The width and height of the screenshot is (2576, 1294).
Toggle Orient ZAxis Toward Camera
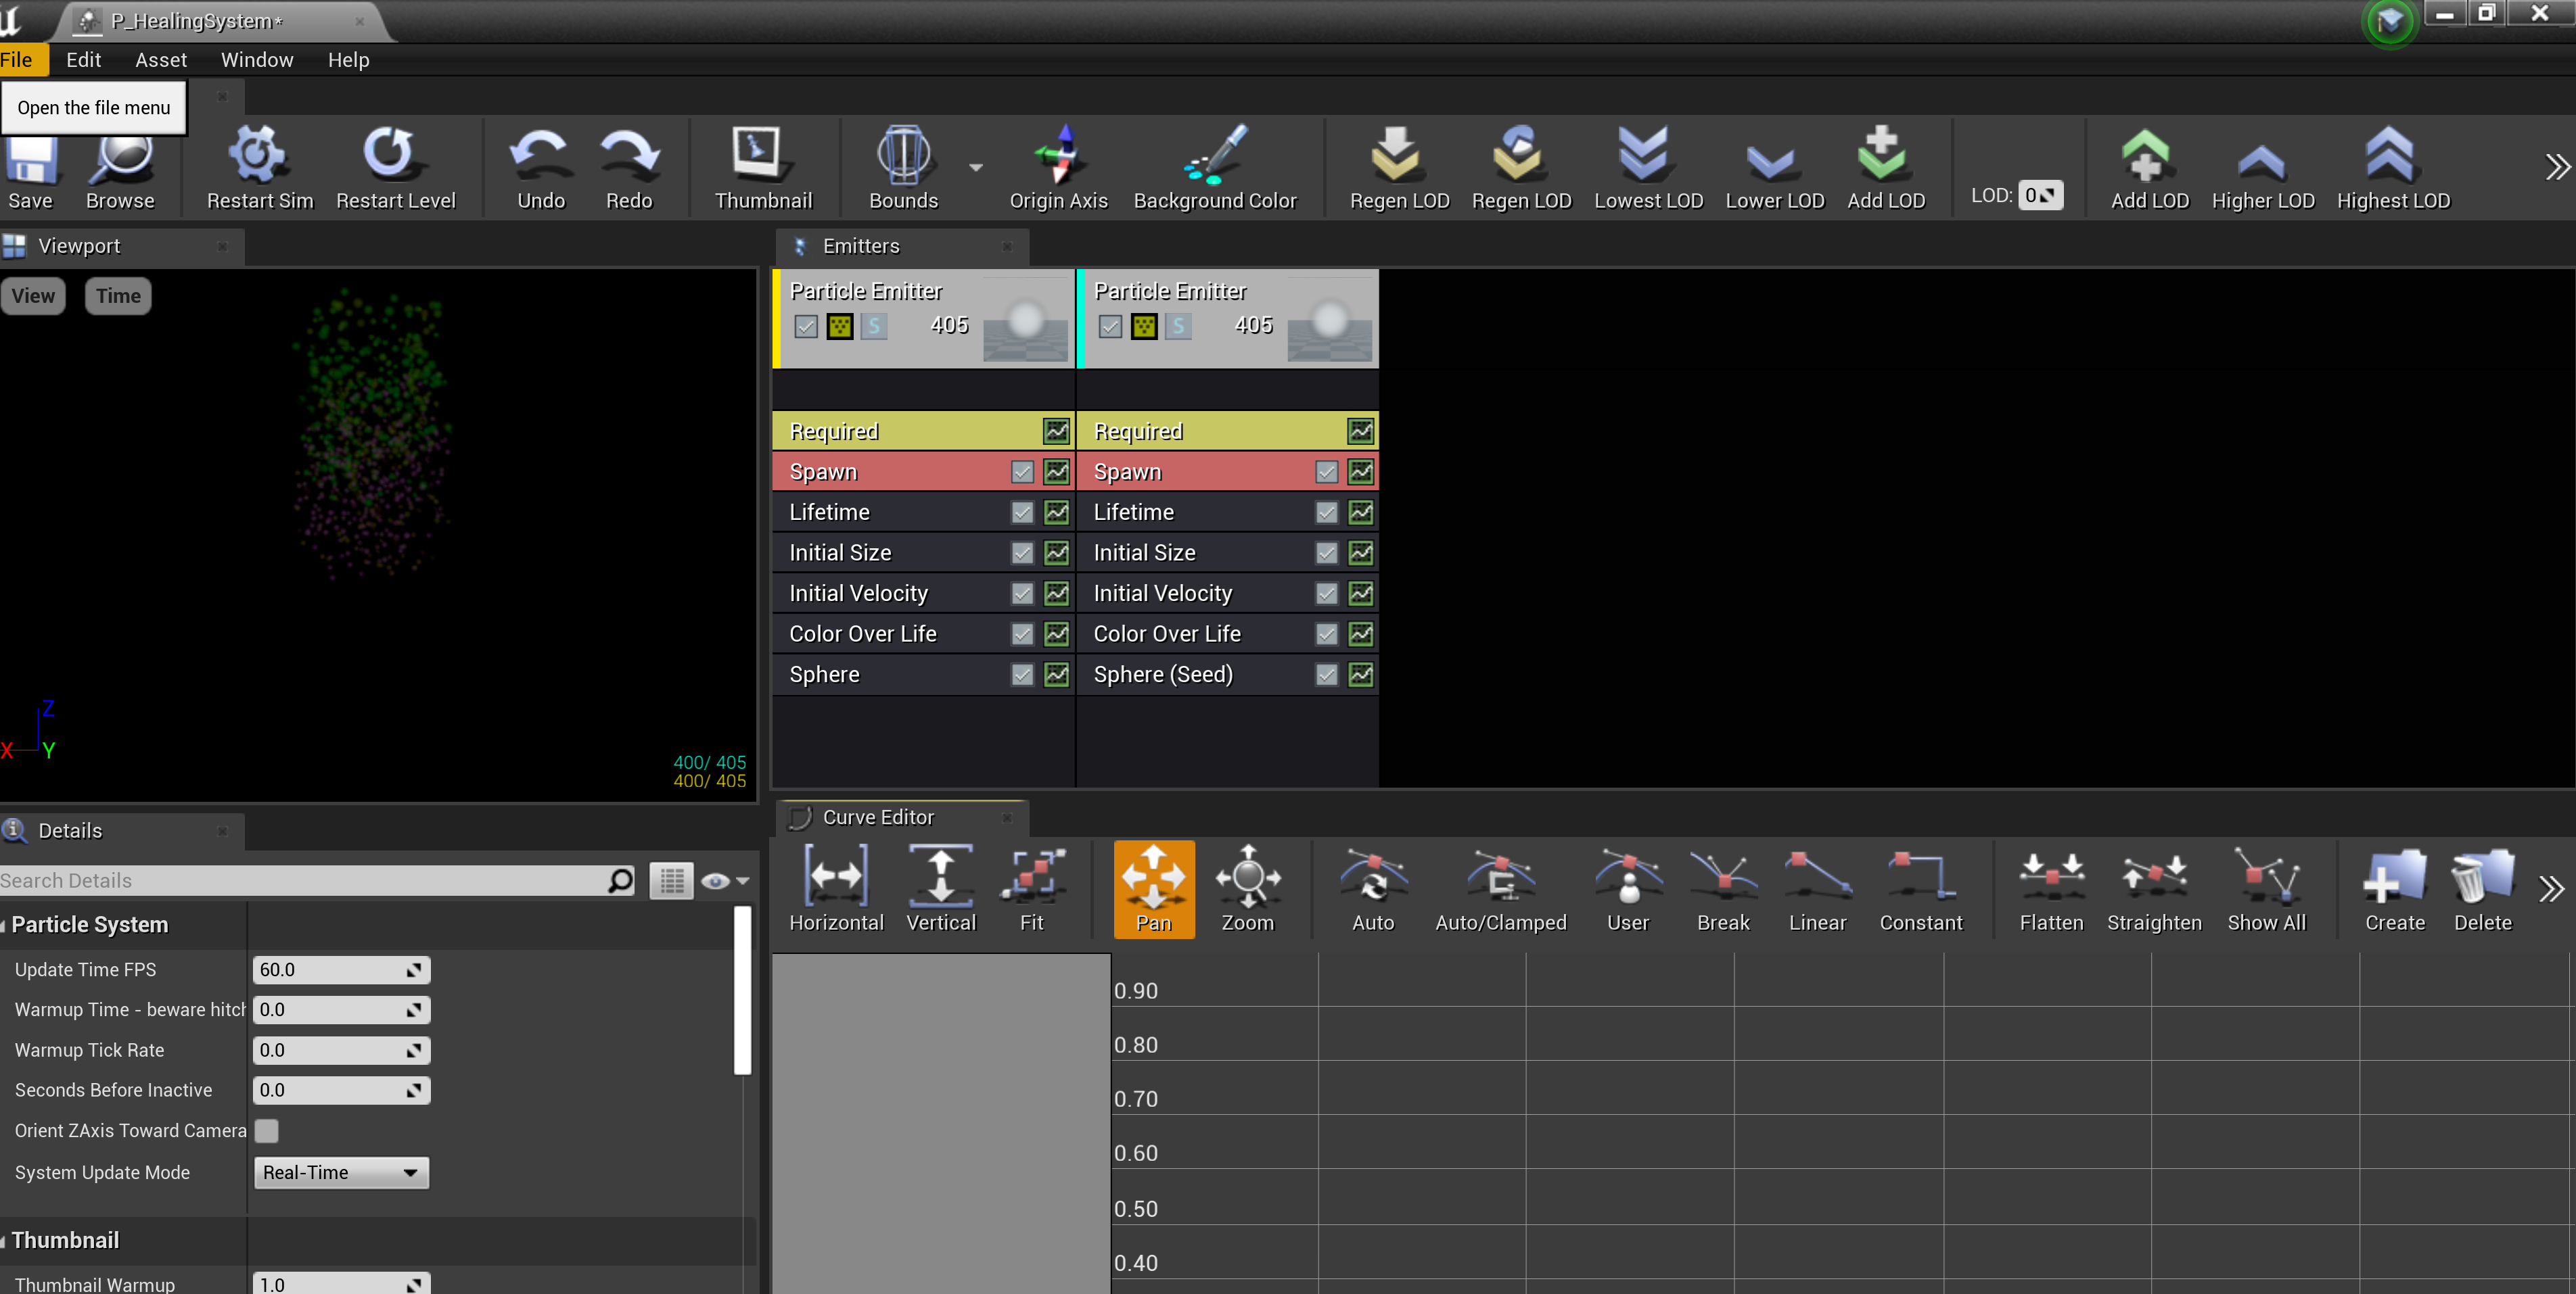coord(266,1130)
